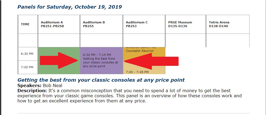This screenshot has height=115, width=266.
Task: Click the Description paragraph text
Action: point(129,96)
